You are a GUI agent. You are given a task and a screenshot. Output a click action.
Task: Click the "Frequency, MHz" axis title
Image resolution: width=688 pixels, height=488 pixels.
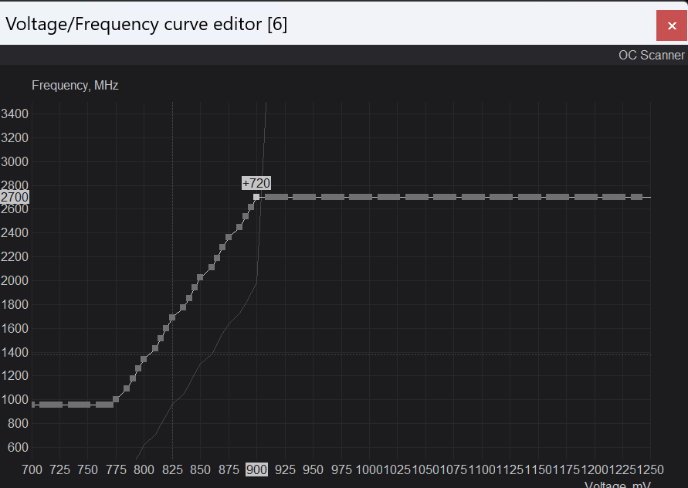[x=75, y=85]
